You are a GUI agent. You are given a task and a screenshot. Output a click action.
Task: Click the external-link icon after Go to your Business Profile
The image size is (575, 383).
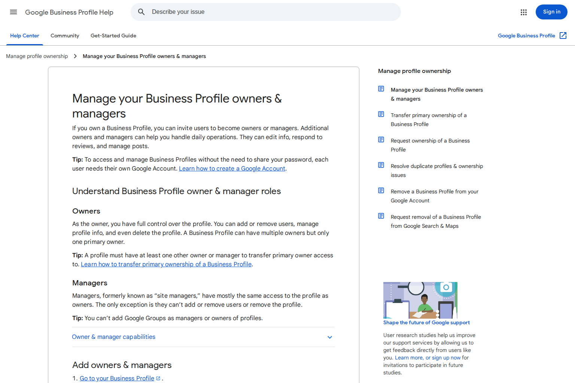[158, 379]
